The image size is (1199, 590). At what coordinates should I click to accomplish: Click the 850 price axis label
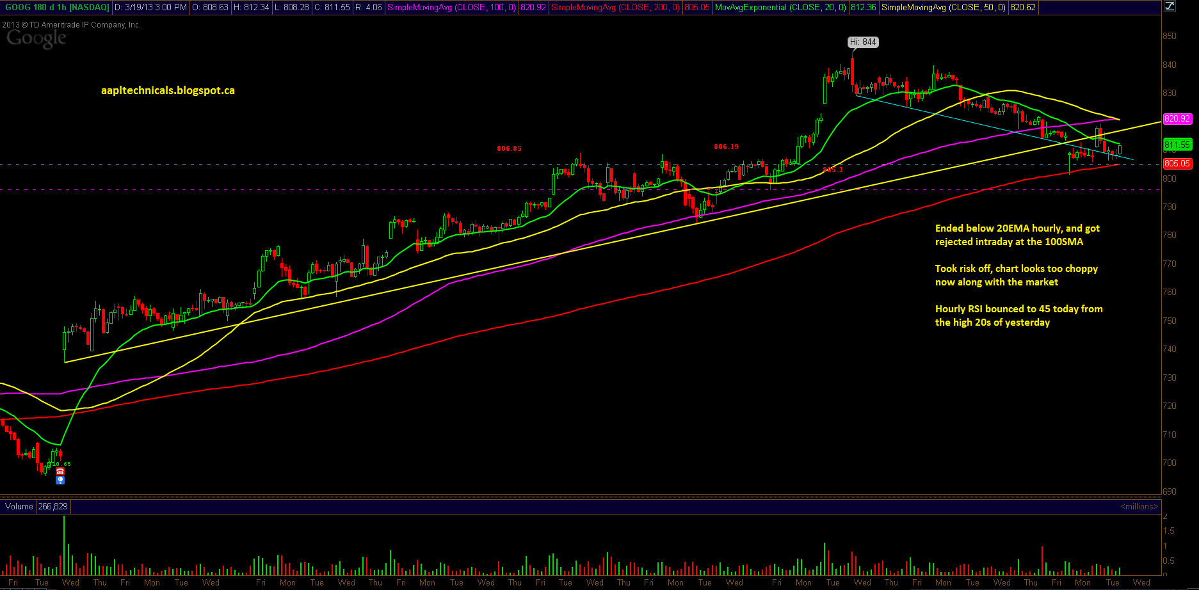[x=1170, y=36]
